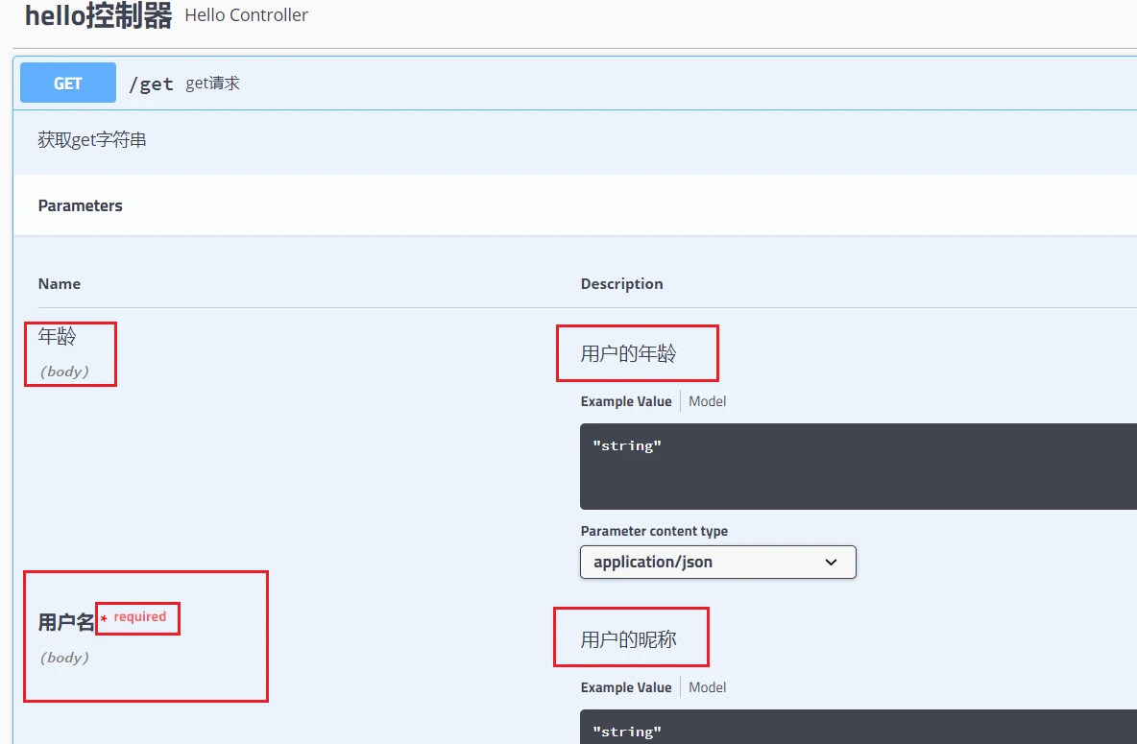Screen dimensions: 1137x744
Task: Click the blue GET method badge
Action: click(68, 84)
